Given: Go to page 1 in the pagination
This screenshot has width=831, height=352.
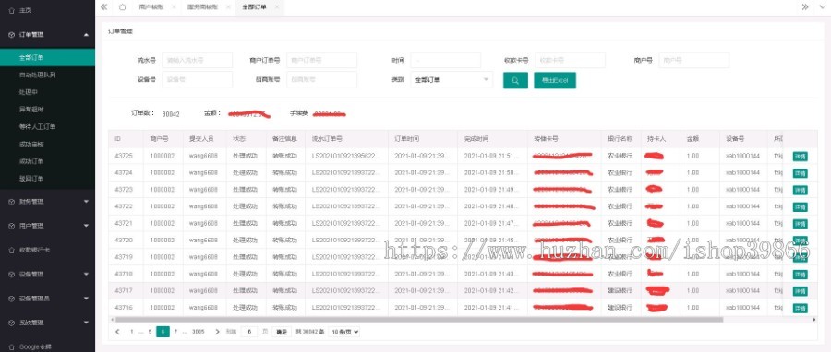Looking at the screenshot, I should tap(132, 332).
